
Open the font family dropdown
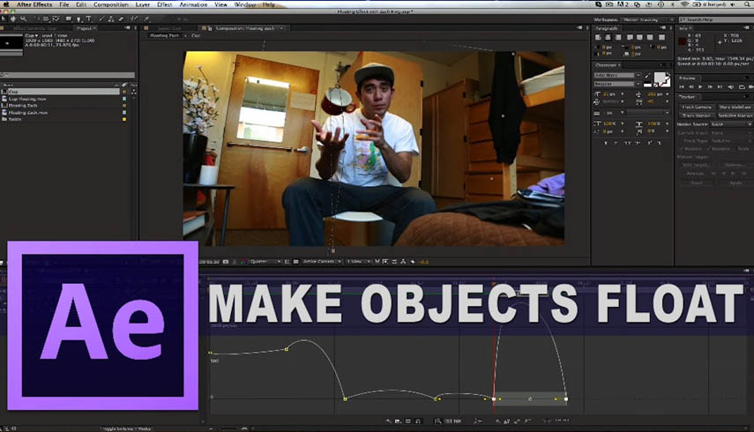click(x=616, y=75)
